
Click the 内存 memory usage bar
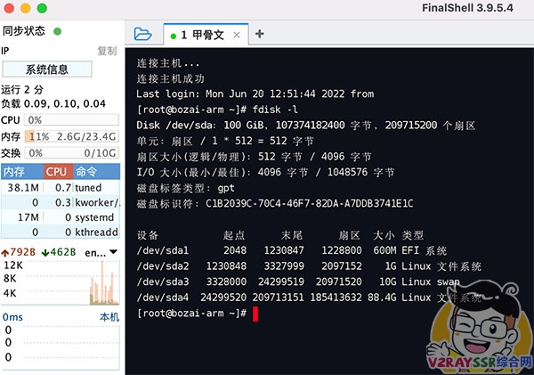point(71,136)
